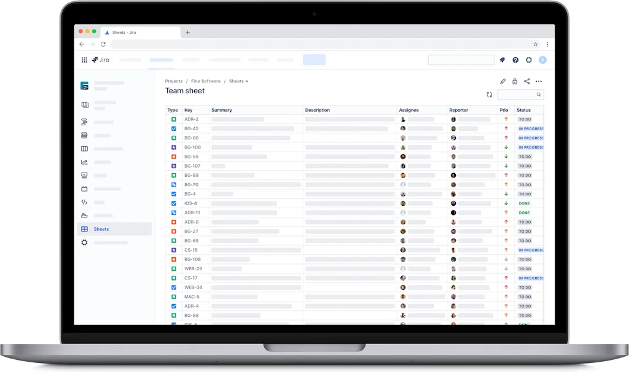Image resolution: width=629 pixels, height=374 pixels.
Task: Refresh the sheet with the sync icon
Action: click(x=490, y=95)
